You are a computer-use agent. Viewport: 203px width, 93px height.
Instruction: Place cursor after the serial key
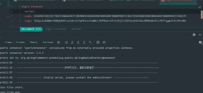point(36,11)
